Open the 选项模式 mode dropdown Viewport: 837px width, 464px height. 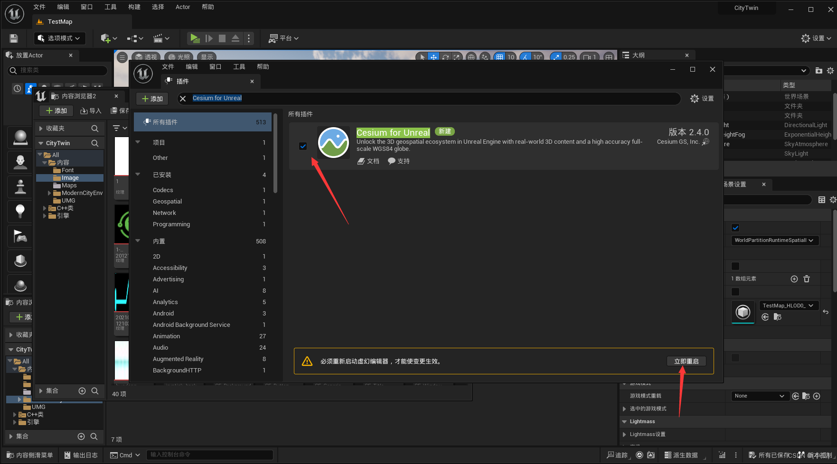coord(60,38)
